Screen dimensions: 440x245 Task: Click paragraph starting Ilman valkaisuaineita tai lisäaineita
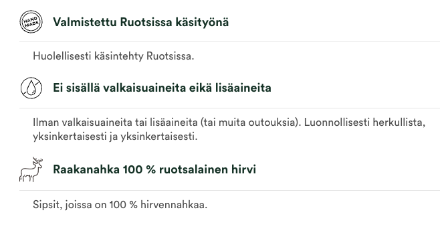[229, 129]
